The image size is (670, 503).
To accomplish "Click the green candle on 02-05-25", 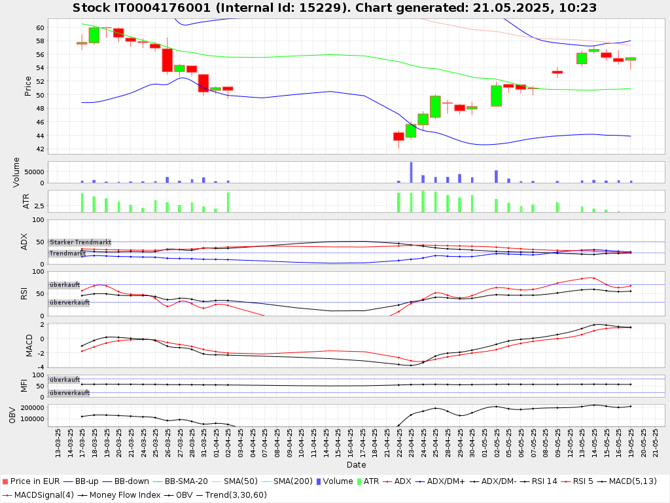I will 496,96.
